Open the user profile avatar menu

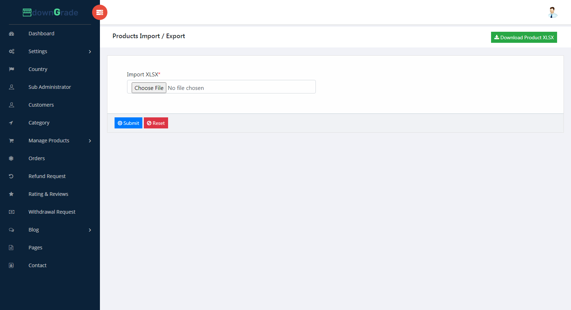pos(552,12)
